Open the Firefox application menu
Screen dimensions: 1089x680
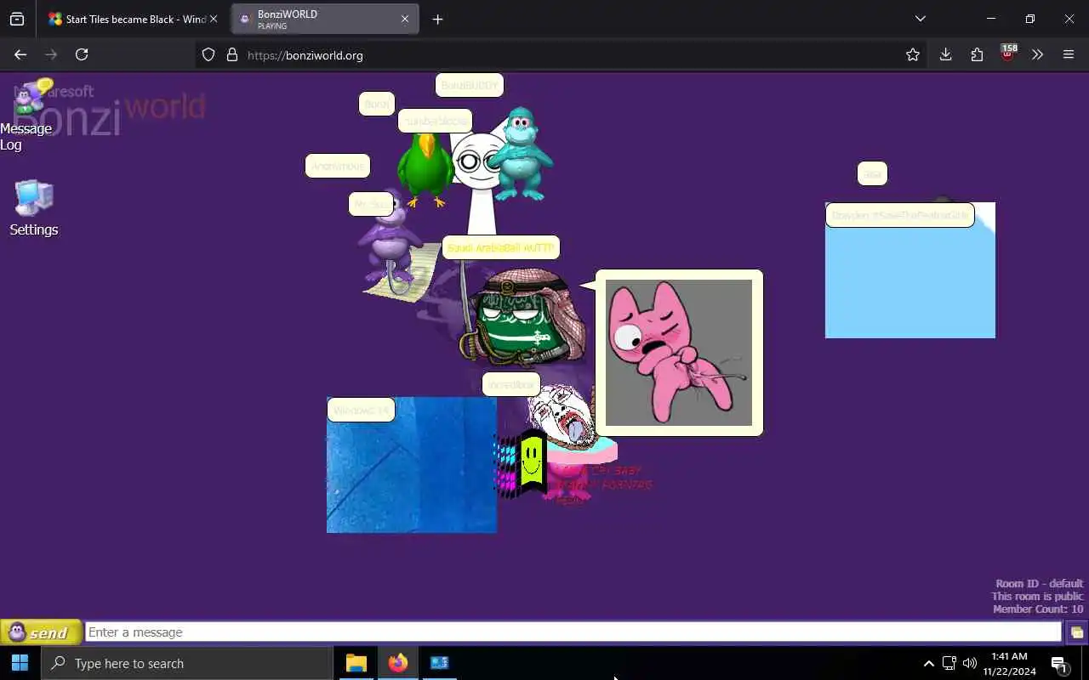[1069, 54]
